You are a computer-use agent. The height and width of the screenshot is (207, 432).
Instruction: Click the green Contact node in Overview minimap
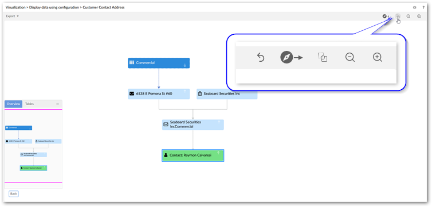click(34, 168)
